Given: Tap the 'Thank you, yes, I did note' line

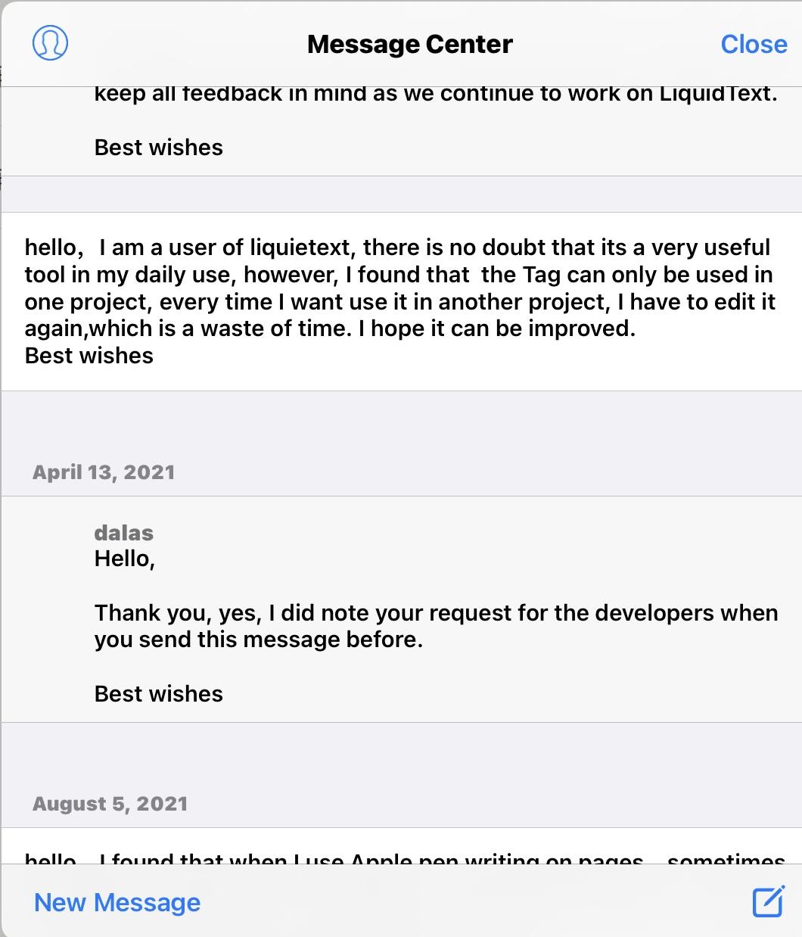Looking at the screenshot, I should pos(436,612).
